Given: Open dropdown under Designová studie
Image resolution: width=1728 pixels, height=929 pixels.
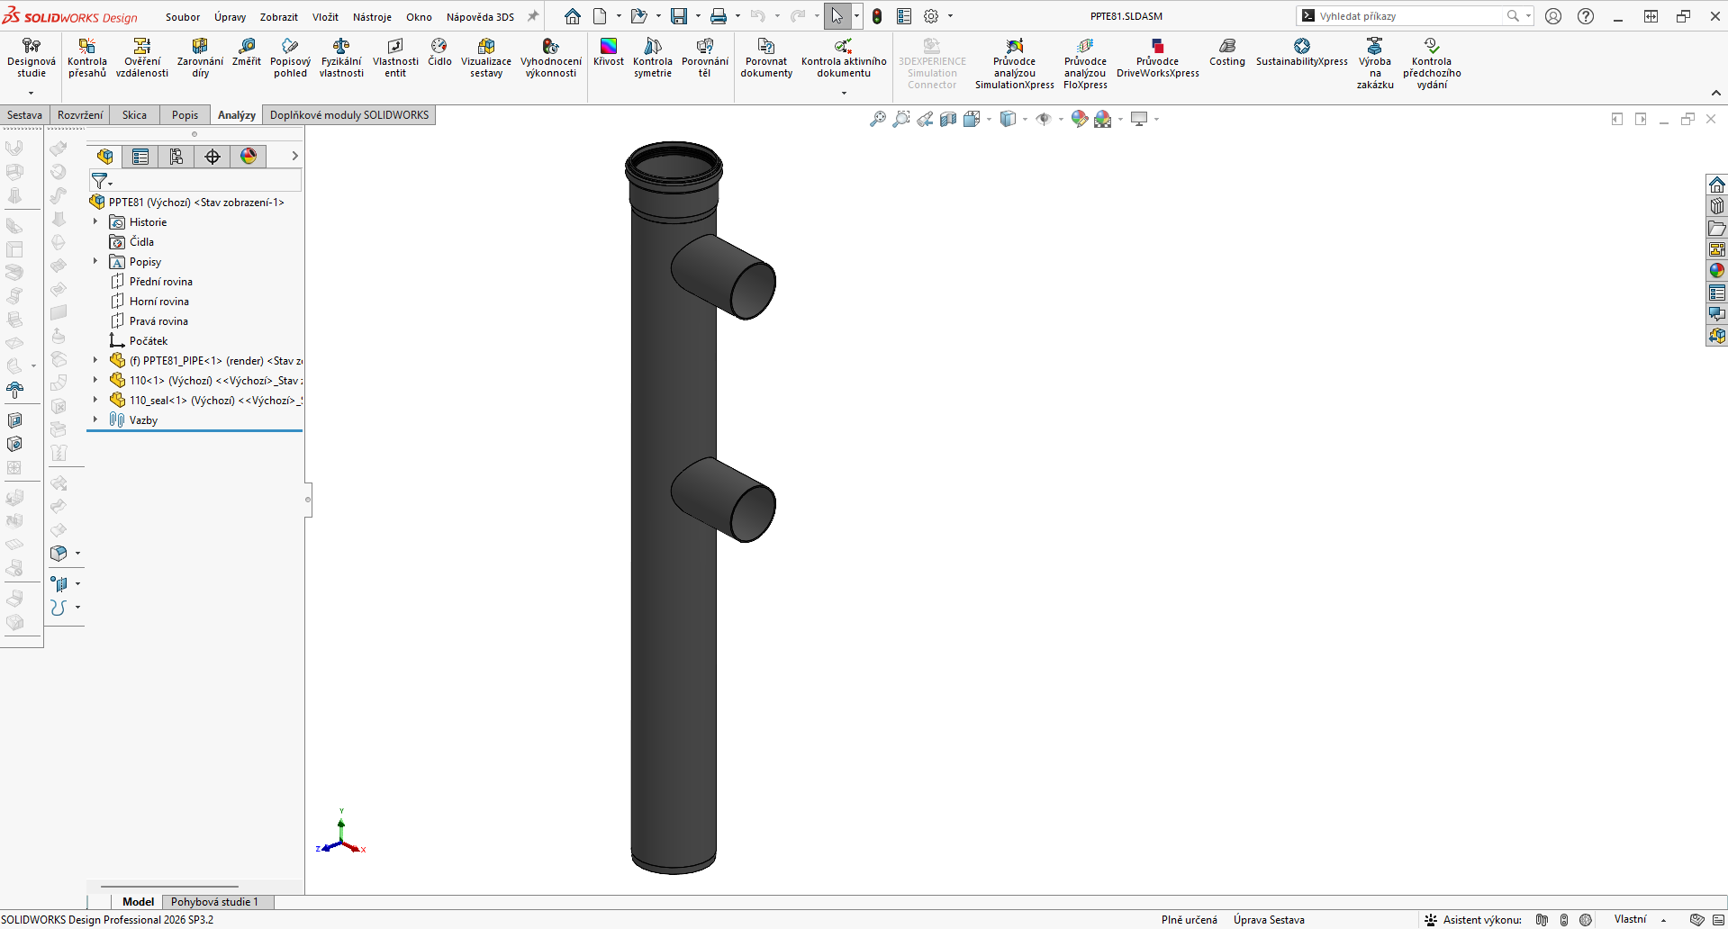Looking at the screenshot, I should pyautogui.click(x=31, y=93).
